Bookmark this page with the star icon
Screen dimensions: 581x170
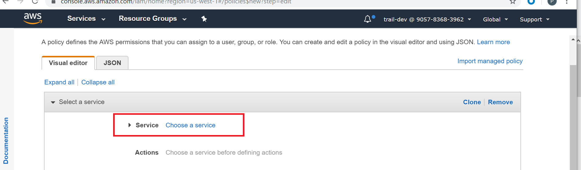coord(512,2)
